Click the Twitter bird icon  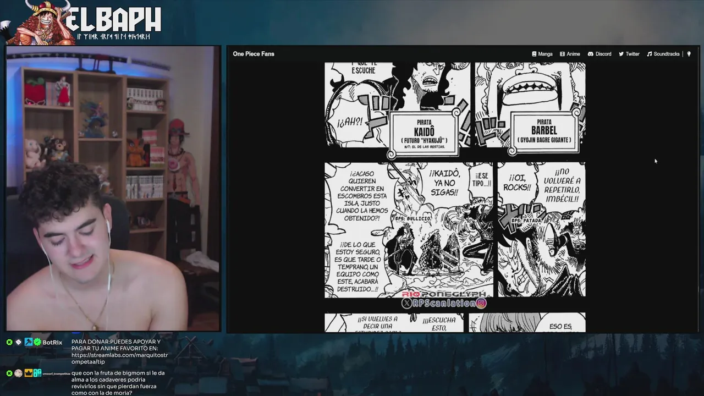621,54
